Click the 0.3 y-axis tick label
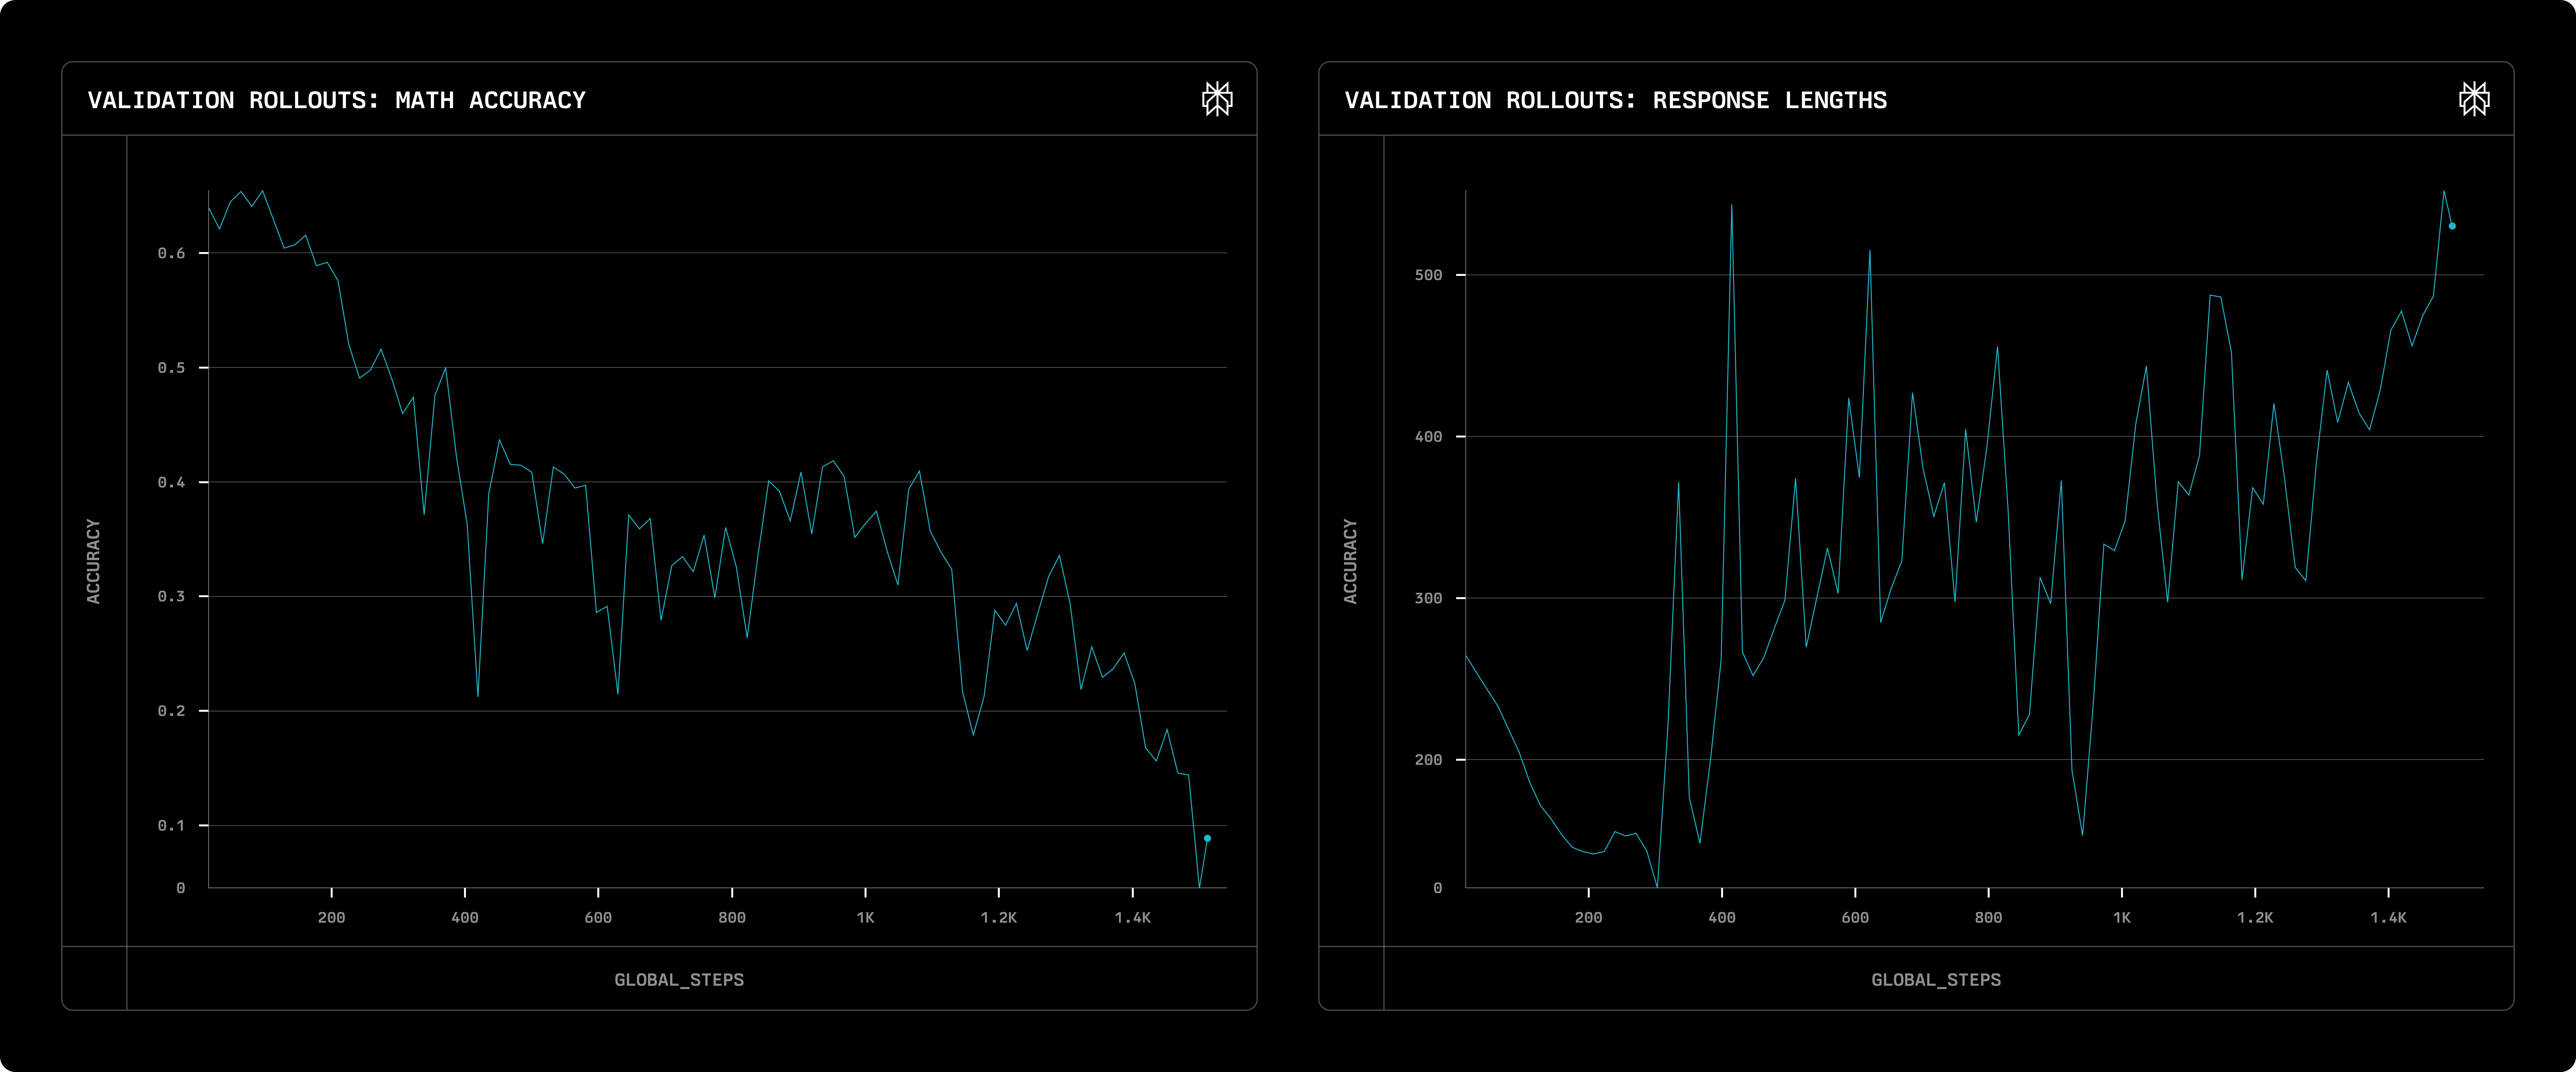This screenshot has width=2576, height=1072. [x=171, y=596]
